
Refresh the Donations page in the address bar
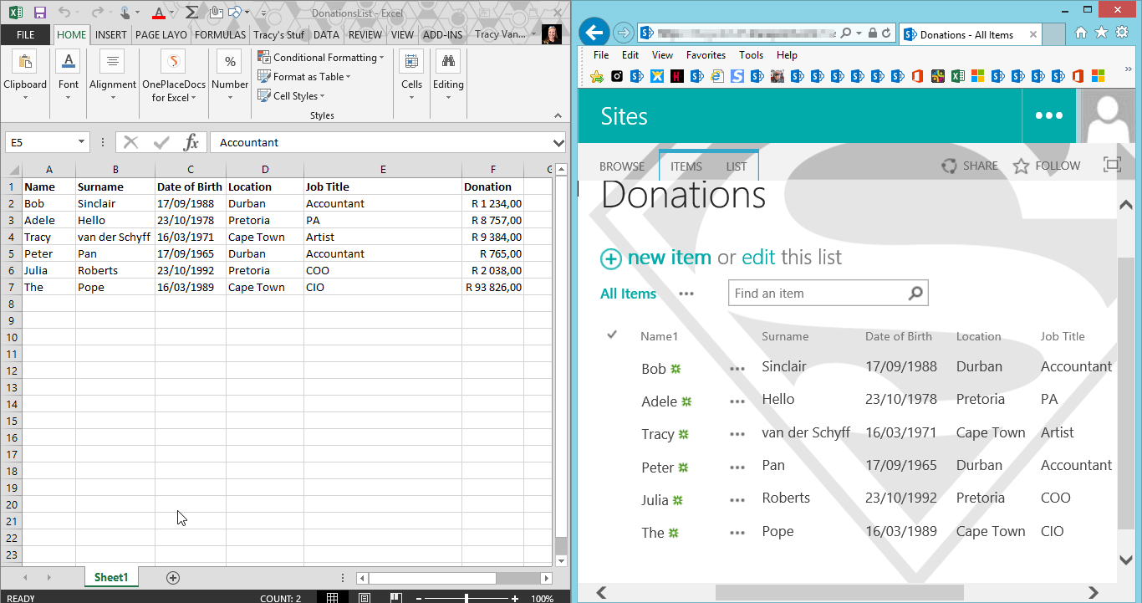pyautogui.click(x=887, y=33)
